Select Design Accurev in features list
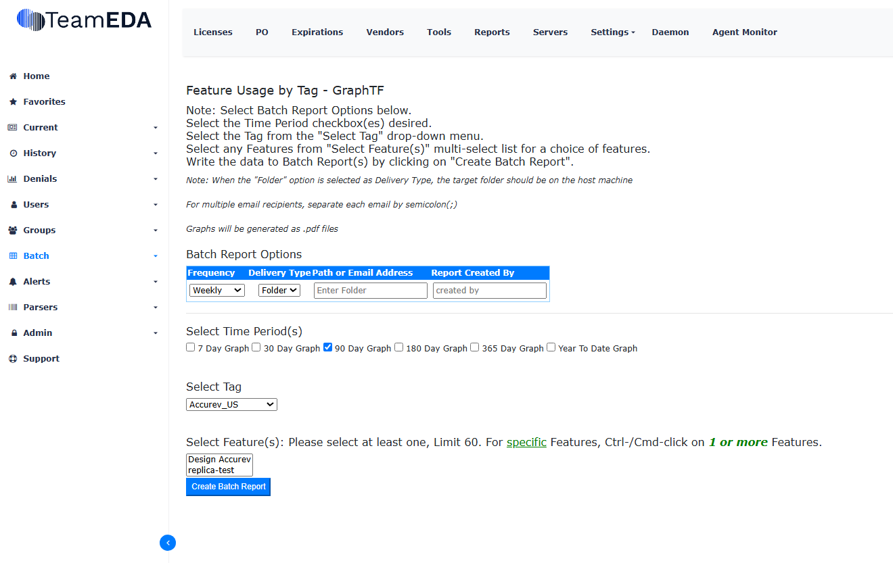 [x=219, y=460]
